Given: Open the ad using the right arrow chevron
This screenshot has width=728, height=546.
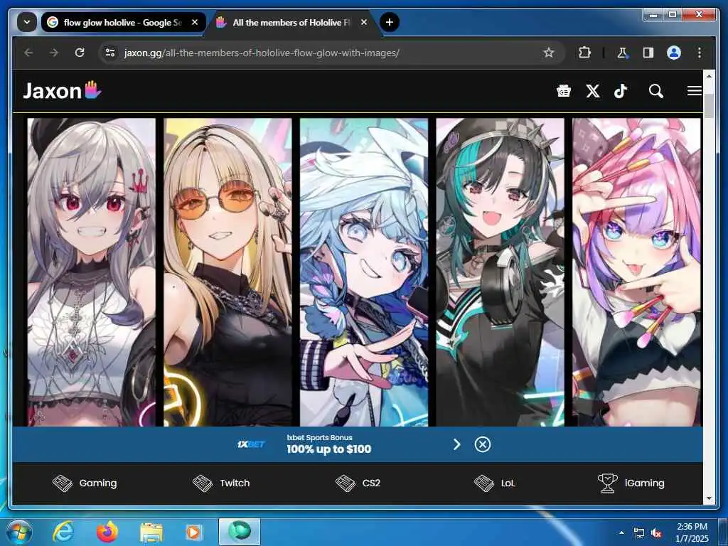Looking at the screenshot, I should [x=457, y=444].
